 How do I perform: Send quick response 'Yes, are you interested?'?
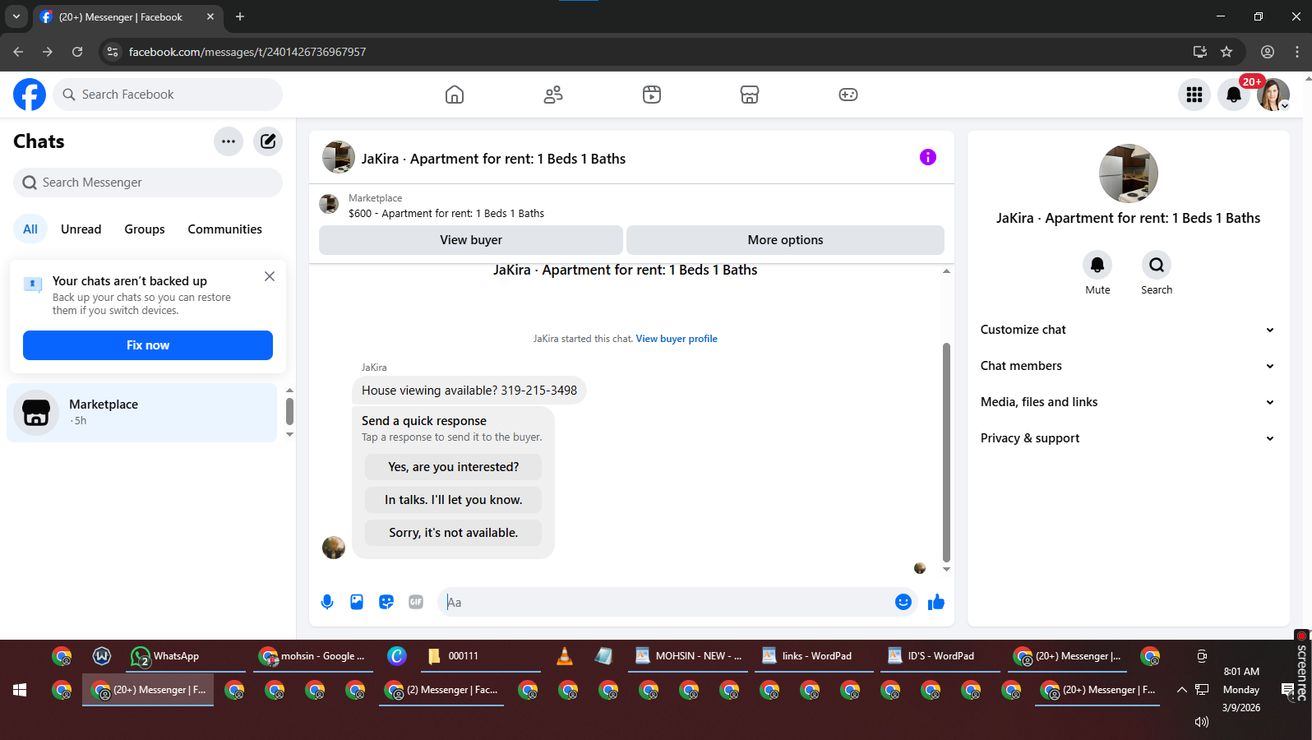[453, 467]
